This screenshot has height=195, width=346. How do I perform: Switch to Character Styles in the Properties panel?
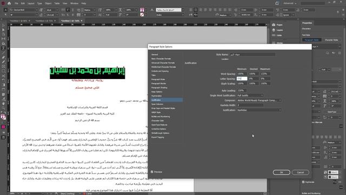click(x=331, y=40)
